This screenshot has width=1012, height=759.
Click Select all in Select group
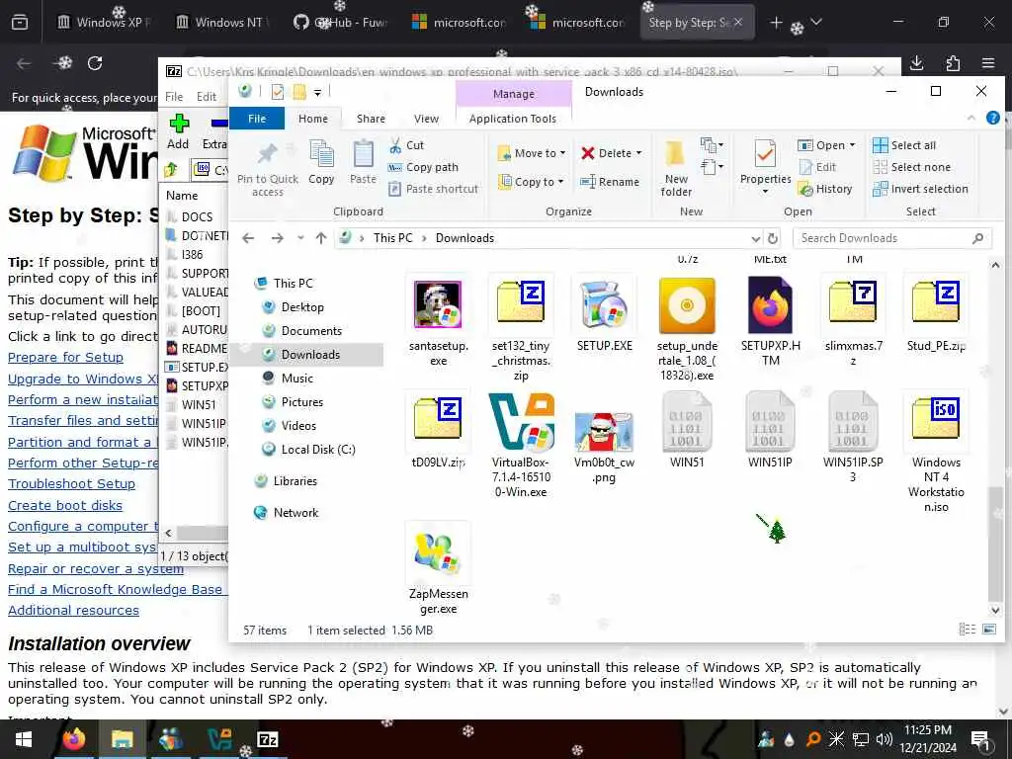(904, 145)
